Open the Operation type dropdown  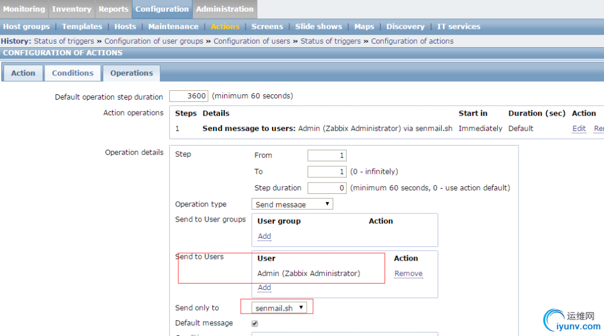coord(292,205)
